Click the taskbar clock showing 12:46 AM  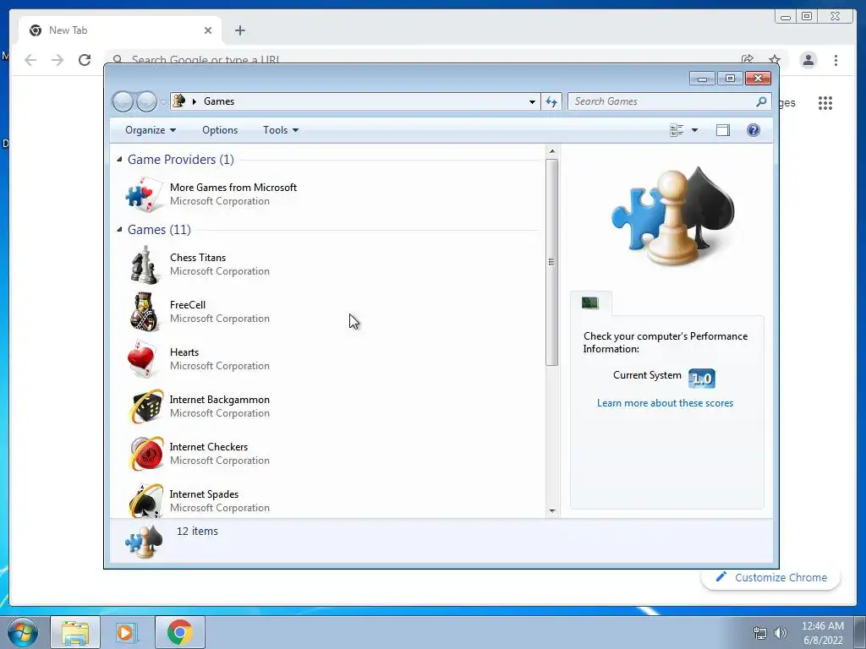point(822,626)
